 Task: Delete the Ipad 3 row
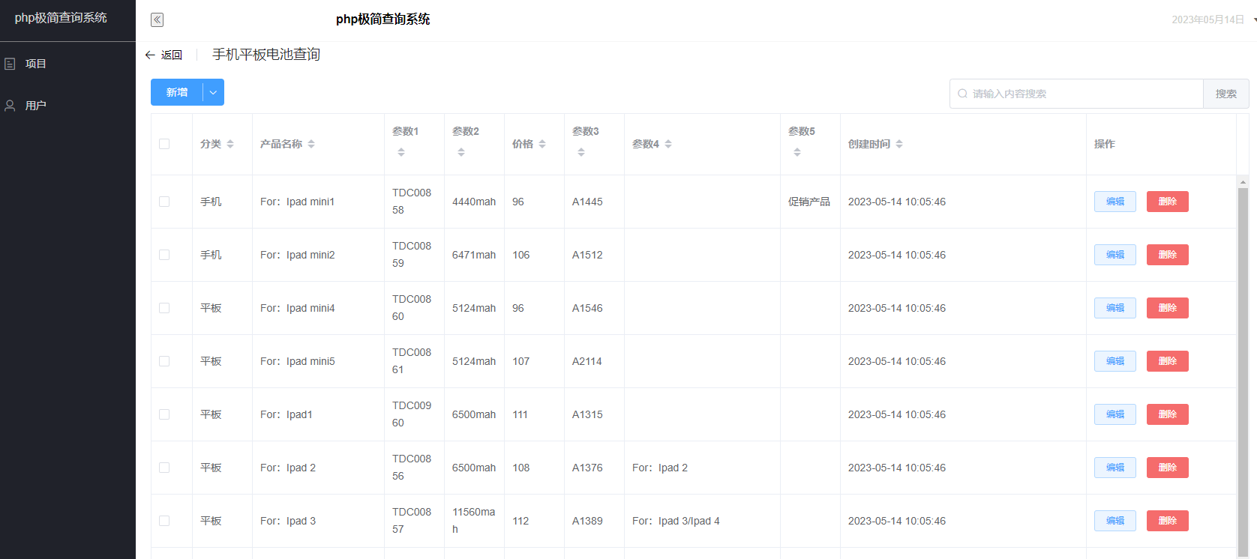(x=1168, y=521)
